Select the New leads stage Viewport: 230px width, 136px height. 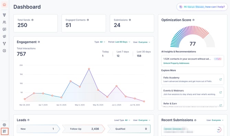click(x=38, y=129)
